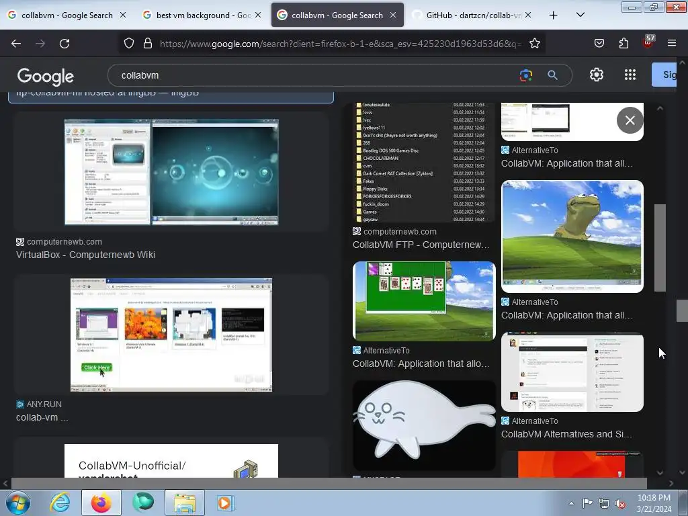Open the ANY.RUN collab-vm thumbnail
This screenshot has width=688, height=516.
coord(171,335)
